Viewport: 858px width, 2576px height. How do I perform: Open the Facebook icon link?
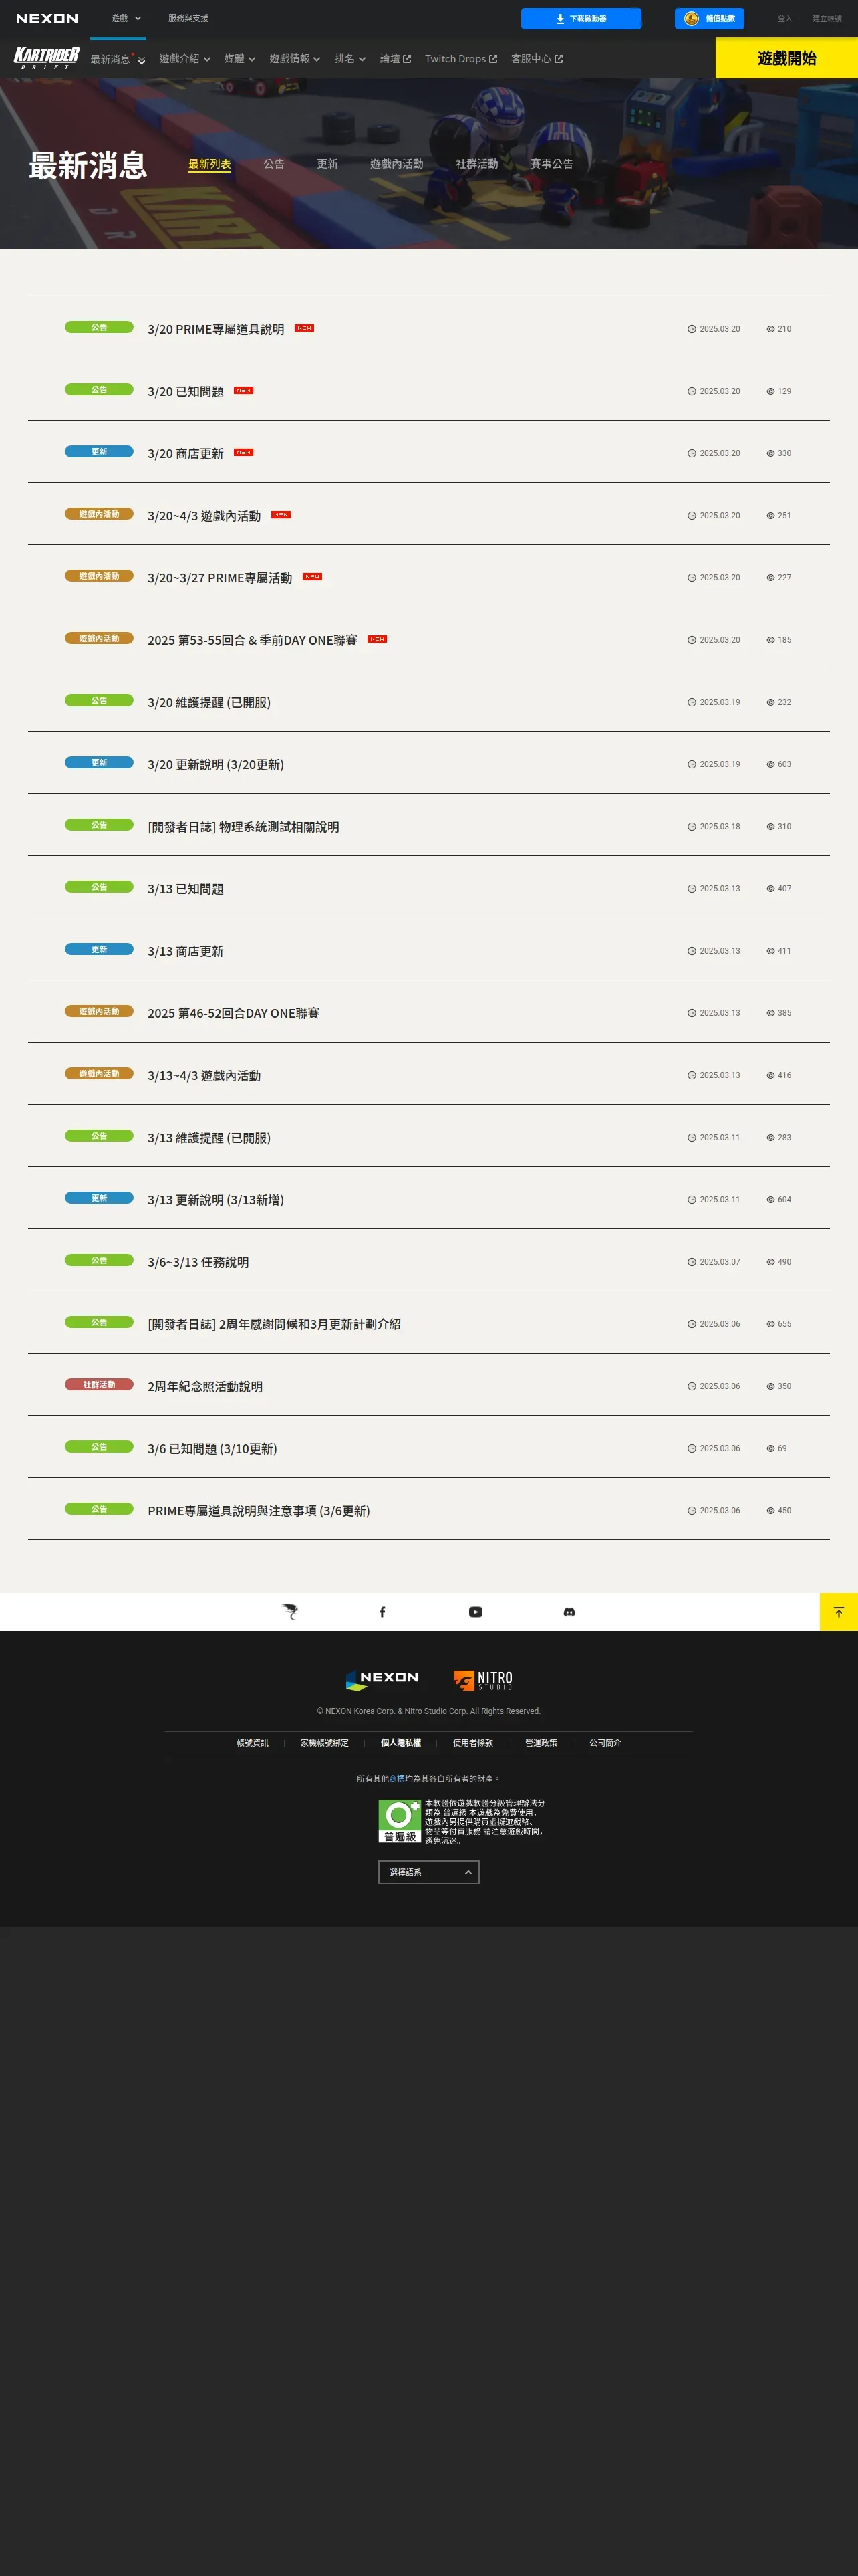pos(382,1612)
